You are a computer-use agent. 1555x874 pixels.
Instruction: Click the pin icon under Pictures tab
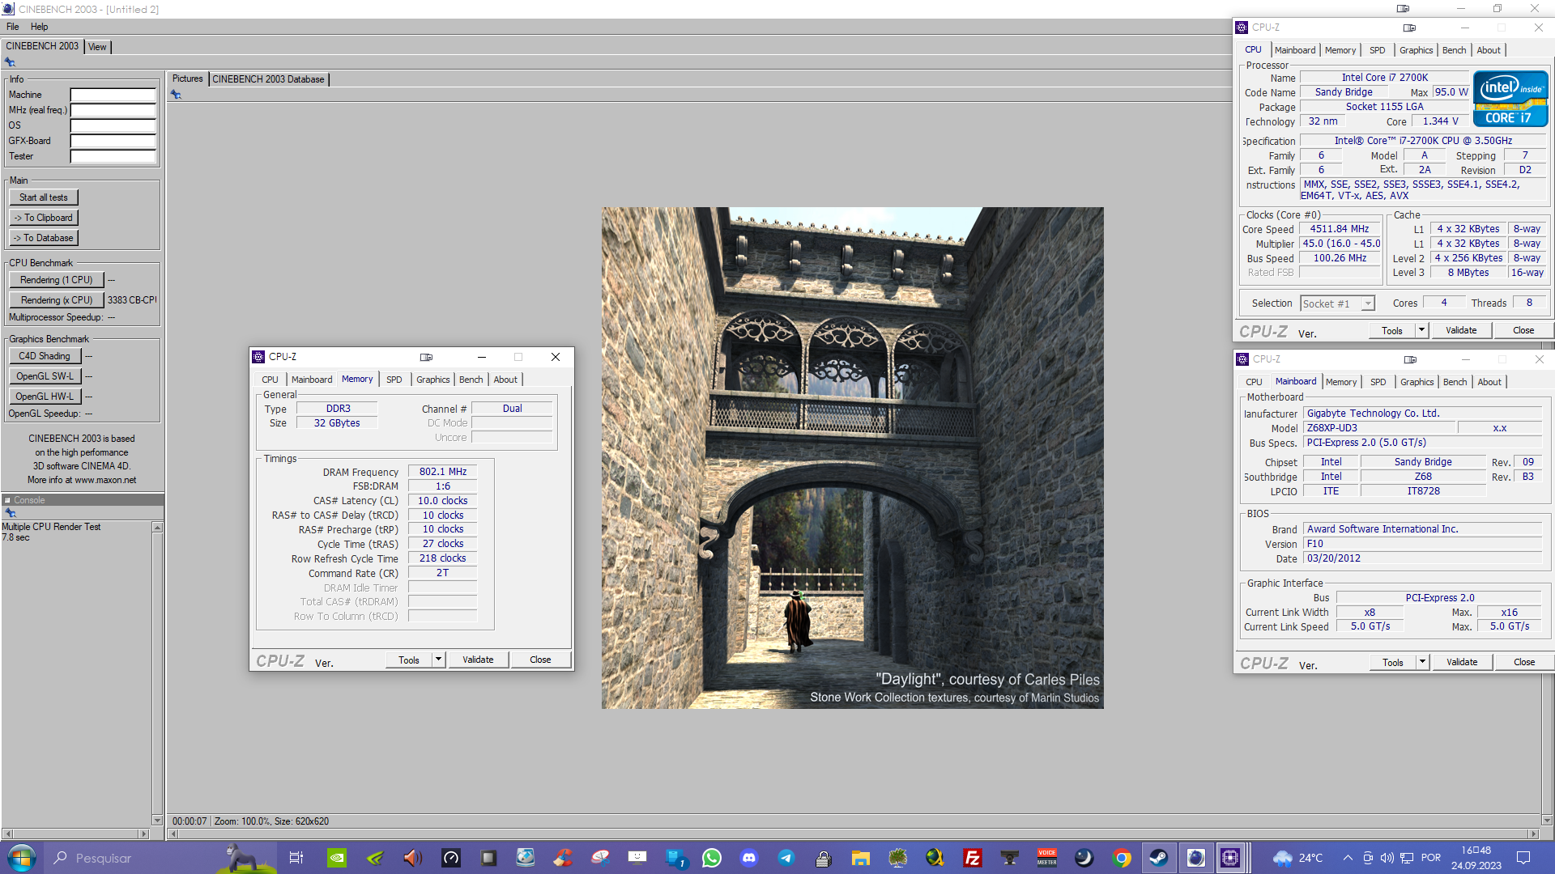176,95
